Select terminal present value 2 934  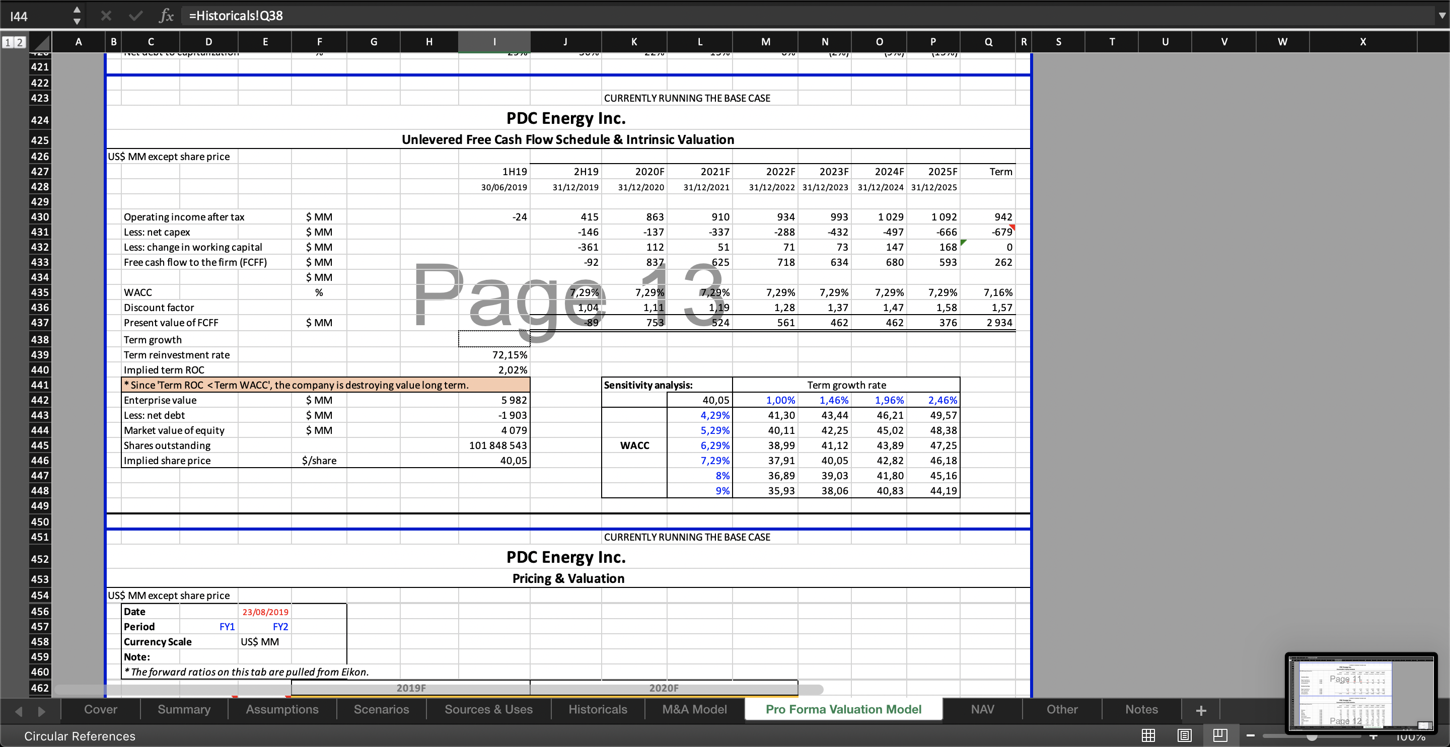point(988,323)
